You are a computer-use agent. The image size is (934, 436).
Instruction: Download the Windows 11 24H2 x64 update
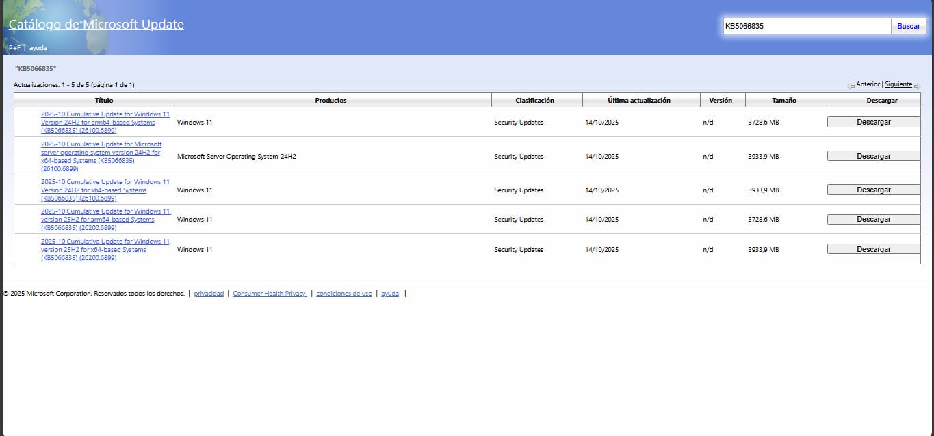pos(873,190)
